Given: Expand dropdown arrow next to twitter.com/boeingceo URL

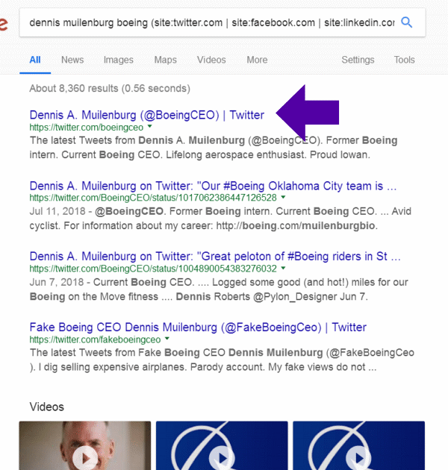Looking at the screenshot, I should pyautogui.click(x=149, y=127).
